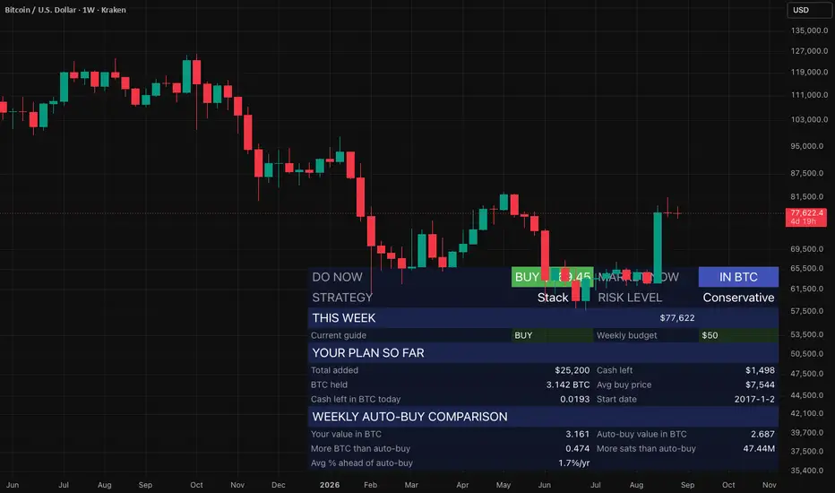Click the 1.7%/yr value

point(574,463)
